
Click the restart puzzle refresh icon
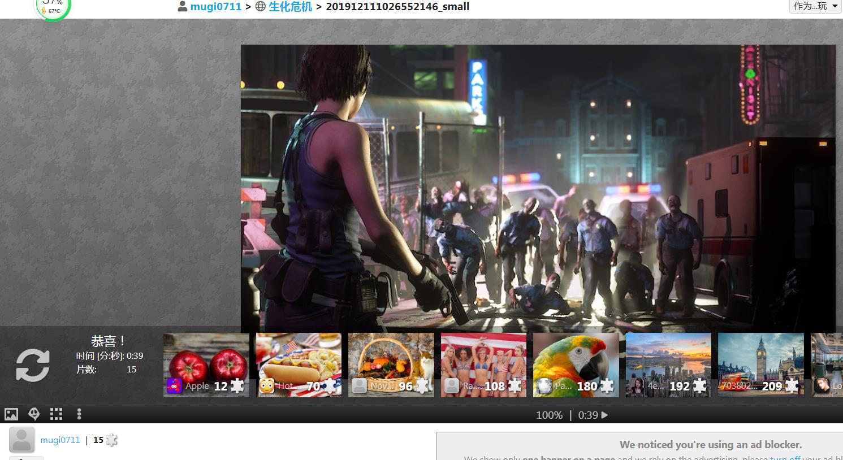pyautogui.click(x=33, y=365)
